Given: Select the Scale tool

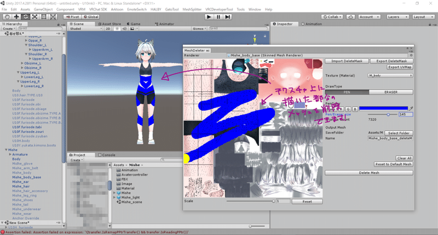Looking at the screenshot, I should point(34,17).
